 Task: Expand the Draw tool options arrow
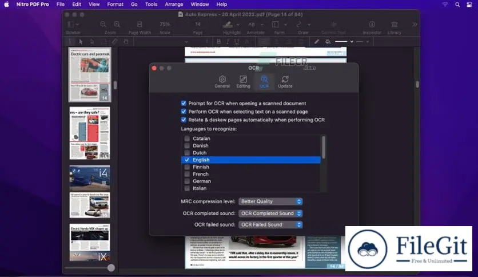coord(309,25)
